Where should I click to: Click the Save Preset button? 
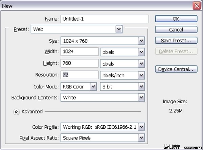[176, 41]
